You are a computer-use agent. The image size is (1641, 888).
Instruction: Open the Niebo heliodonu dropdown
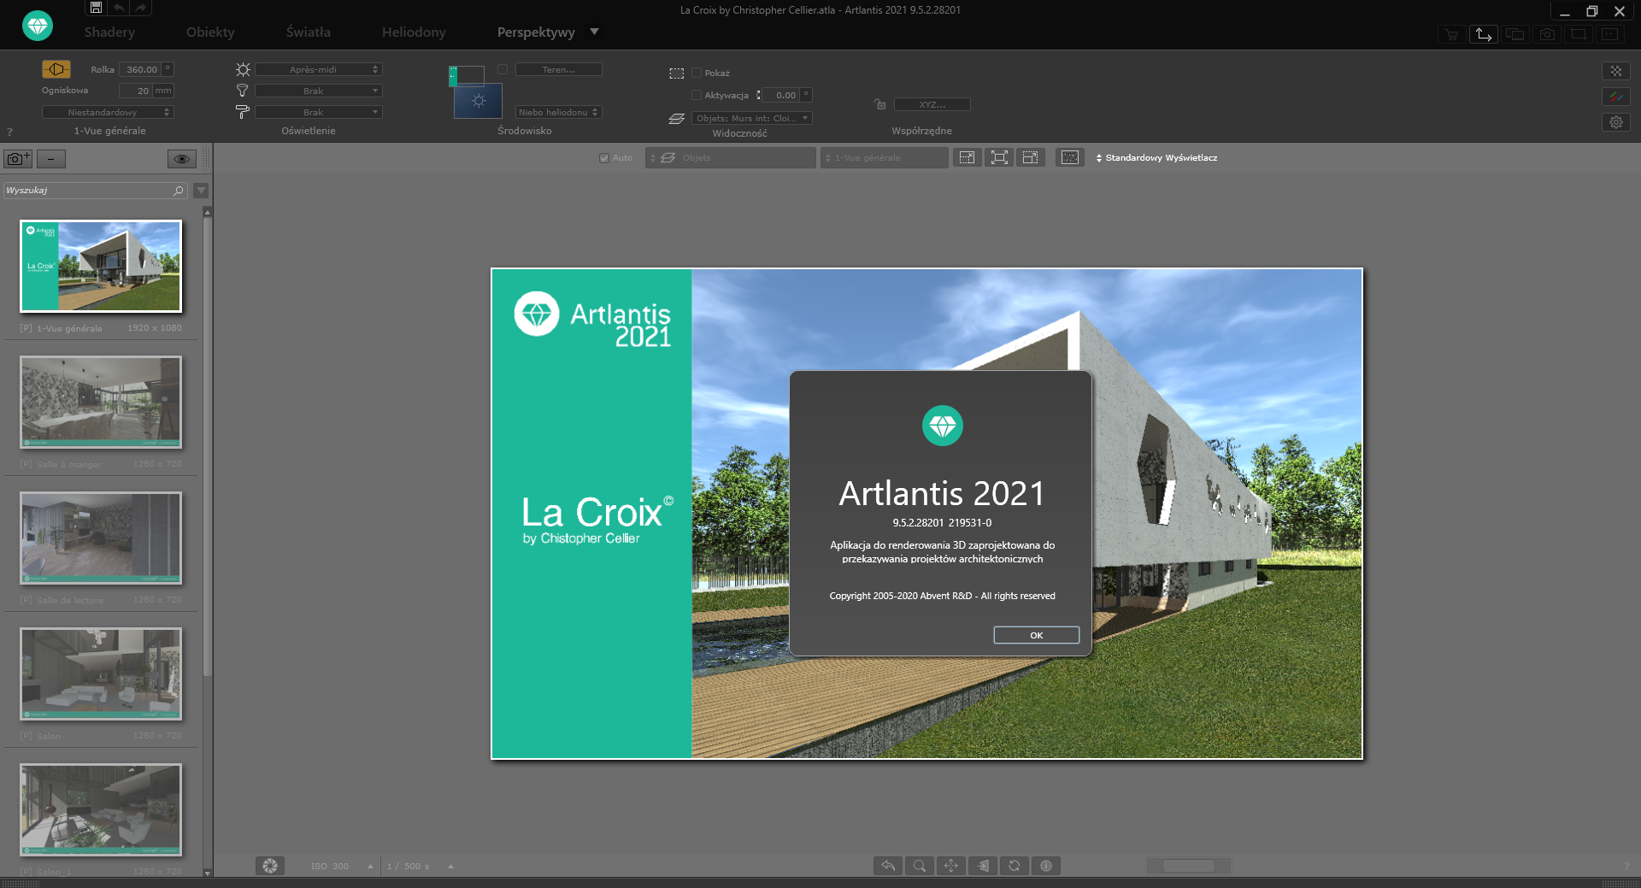pos(559,112)
